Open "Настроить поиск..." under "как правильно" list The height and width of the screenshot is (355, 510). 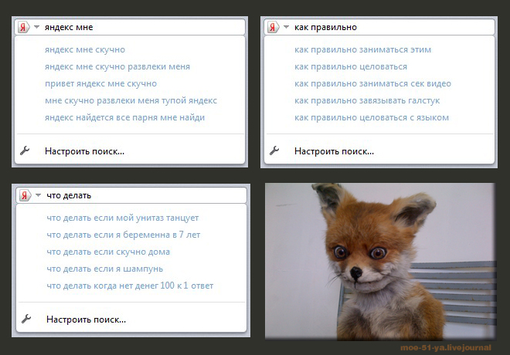[x=334, y=151]
